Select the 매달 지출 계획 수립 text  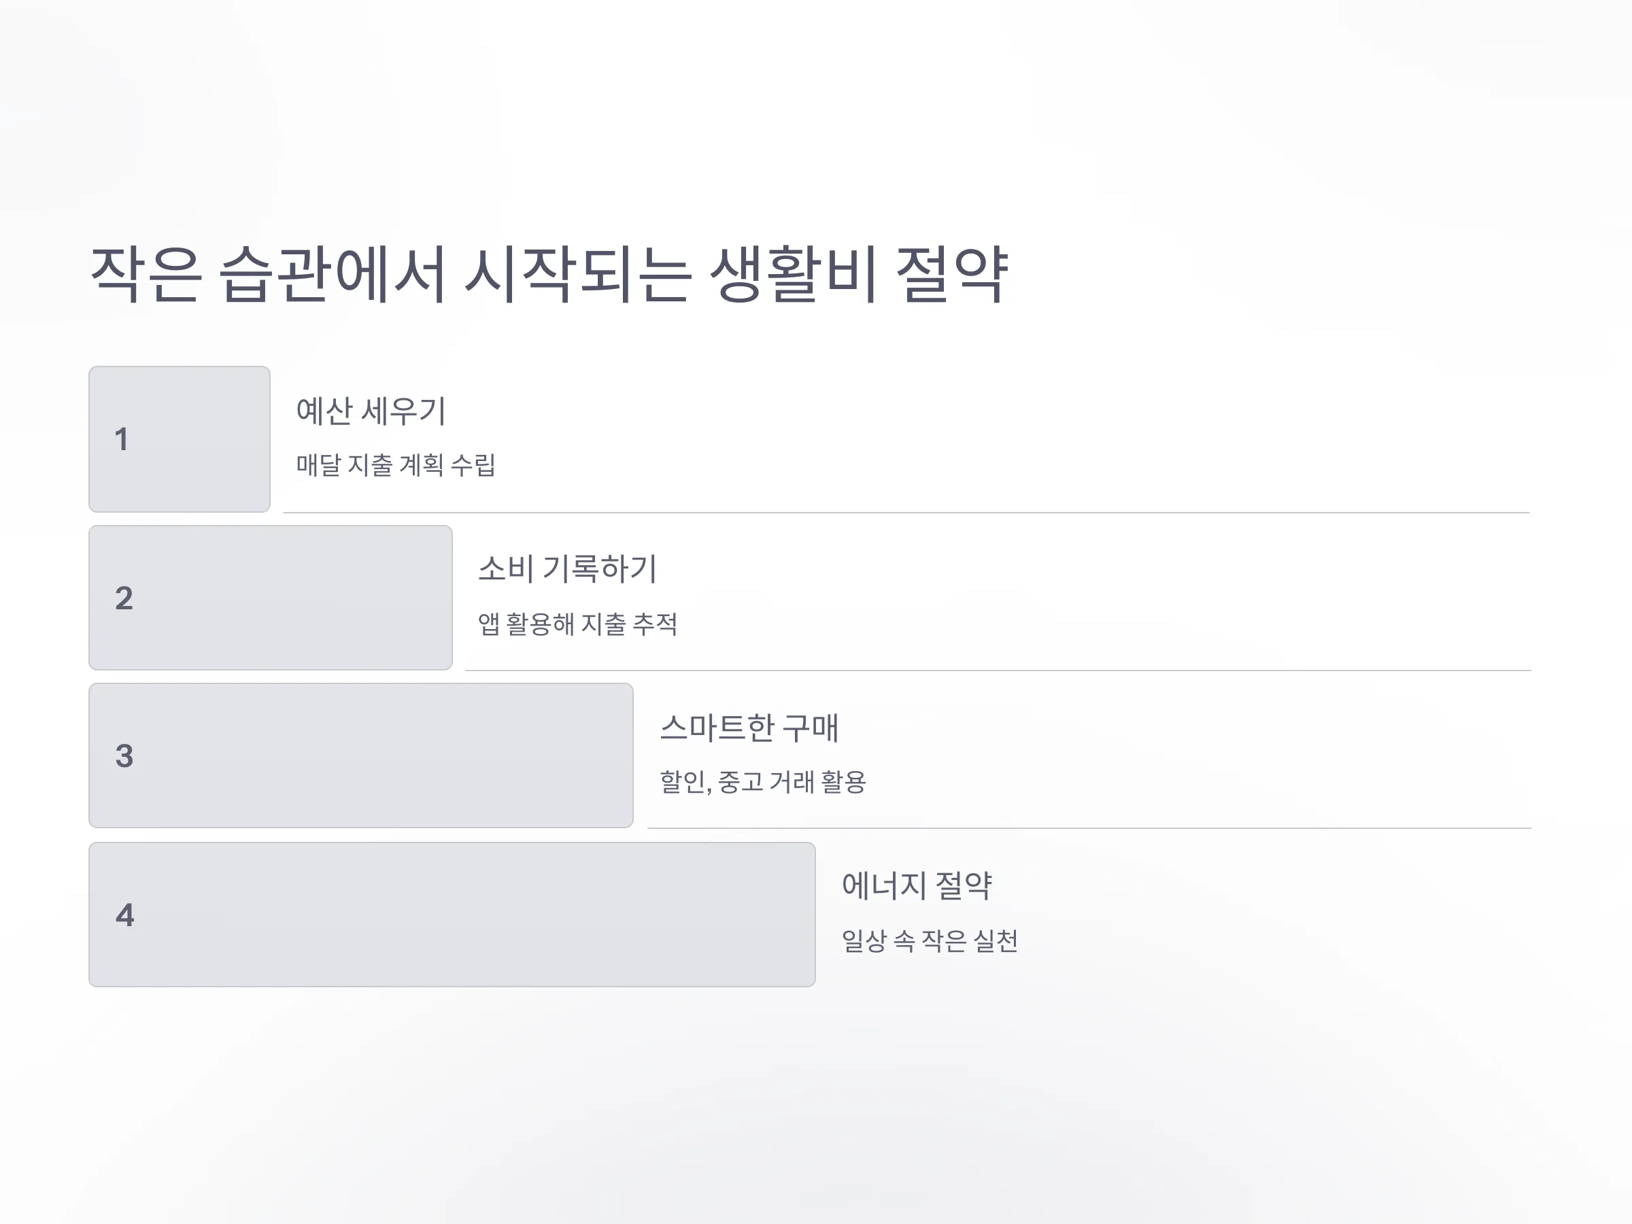396,465
